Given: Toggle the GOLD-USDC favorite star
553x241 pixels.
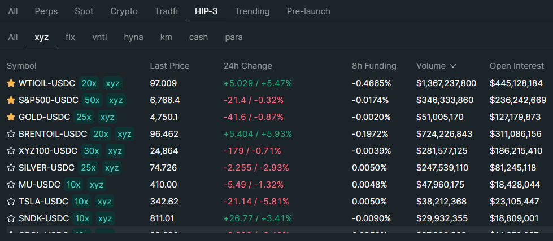Looking at the screenshot, I should (x=11, y=117).
